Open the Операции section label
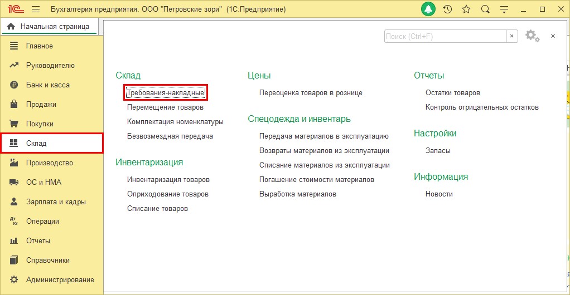This screenshot has height=295, width=570. point(42,222)
